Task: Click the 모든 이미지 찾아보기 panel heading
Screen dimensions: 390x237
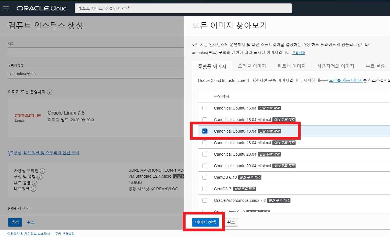Action: coord(230,26)
